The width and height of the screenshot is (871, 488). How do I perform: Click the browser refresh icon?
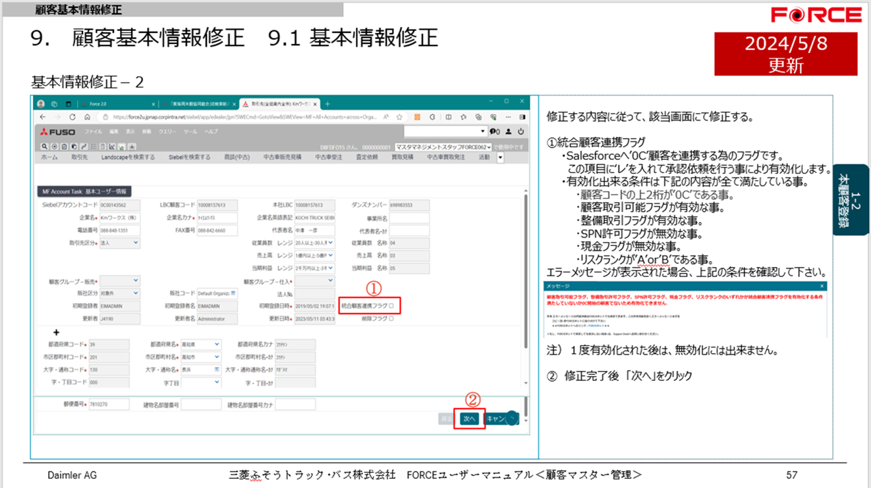71,117
